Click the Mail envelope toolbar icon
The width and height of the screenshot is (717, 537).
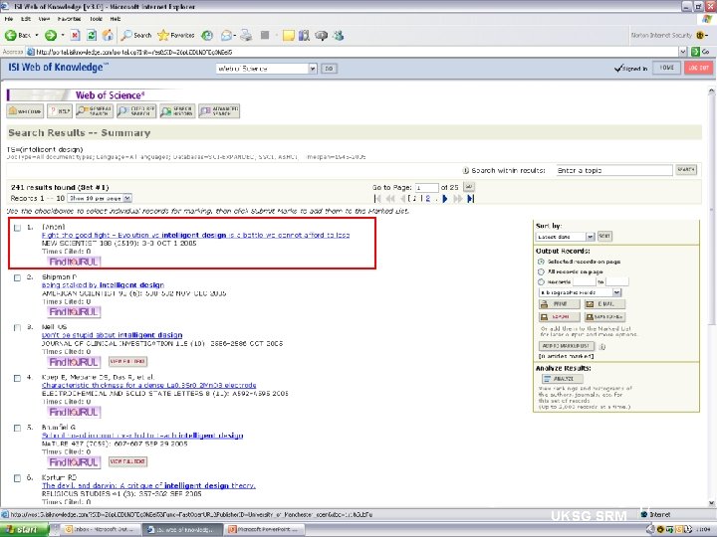click(226, 35)
